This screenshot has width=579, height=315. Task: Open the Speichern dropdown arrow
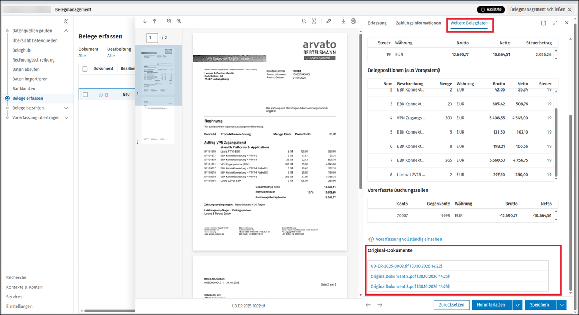coord(562,305)
